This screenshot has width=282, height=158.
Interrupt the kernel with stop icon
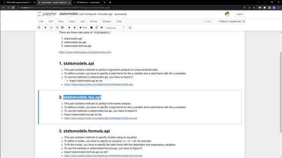[x=91, y=28]
